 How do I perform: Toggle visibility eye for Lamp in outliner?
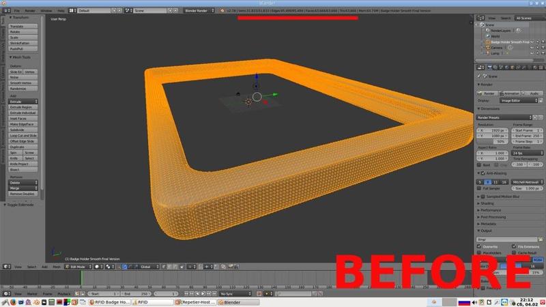coord(532,53)
